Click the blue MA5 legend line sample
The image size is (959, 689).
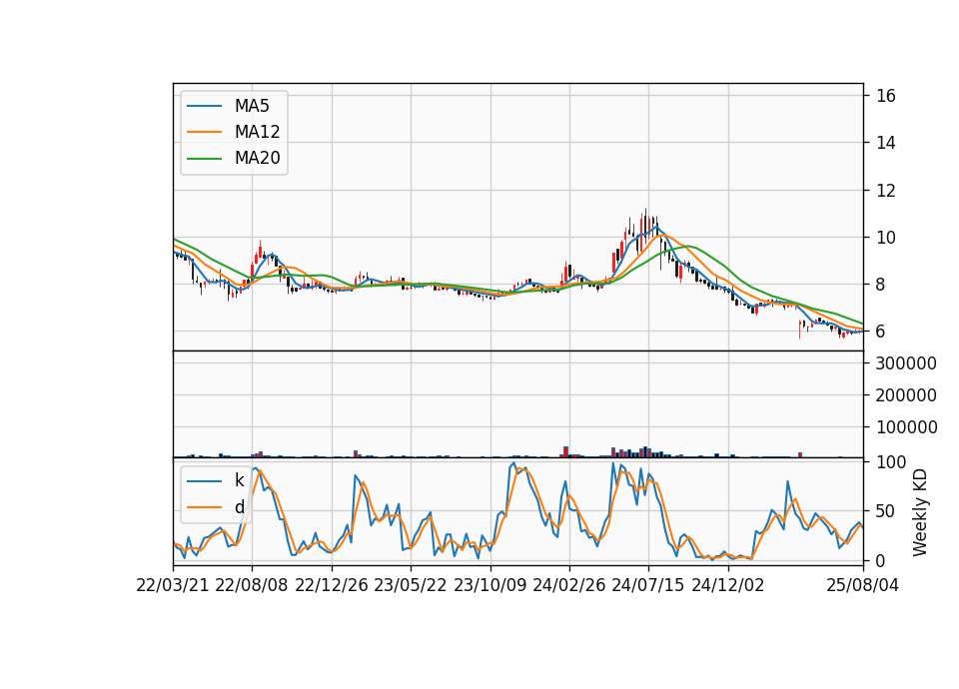pyautogui.click(x=204, y=106)
